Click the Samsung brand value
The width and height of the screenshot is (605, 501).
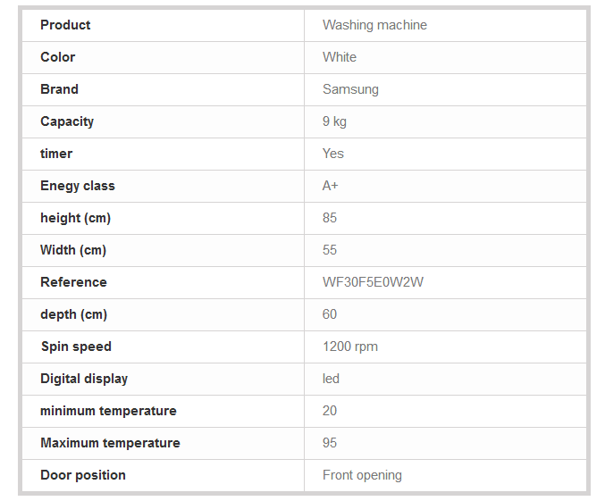[x=350, y=89]
